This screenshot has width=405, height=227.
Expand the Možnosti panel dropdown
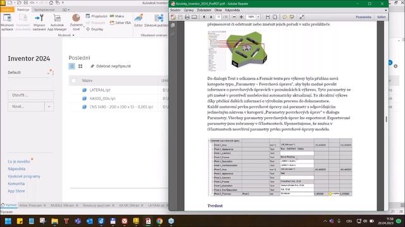click(73, 35)
